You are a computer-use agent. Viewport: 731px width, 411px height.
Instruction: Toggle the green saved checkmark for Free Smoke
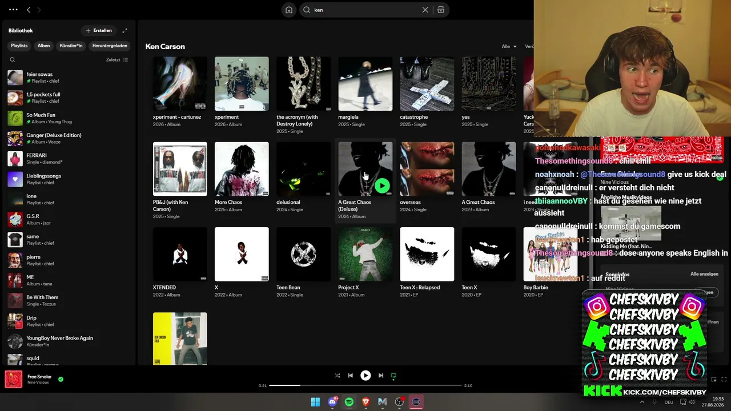pyautogui.click(x=61, y=378)
